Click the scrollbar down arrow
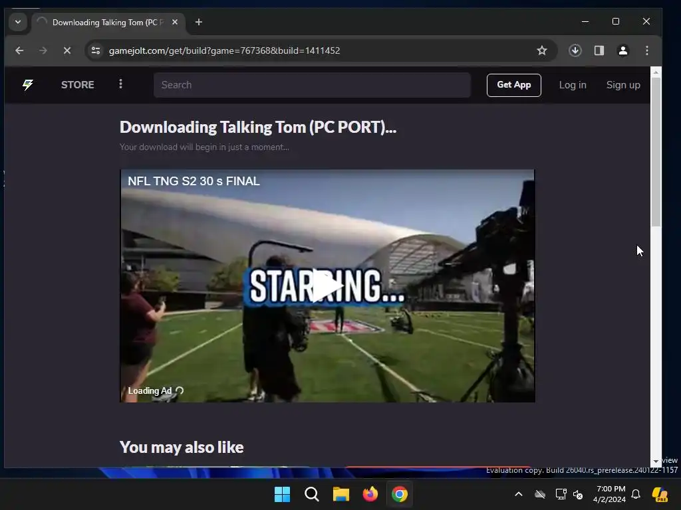 click(x=656, y=461)
